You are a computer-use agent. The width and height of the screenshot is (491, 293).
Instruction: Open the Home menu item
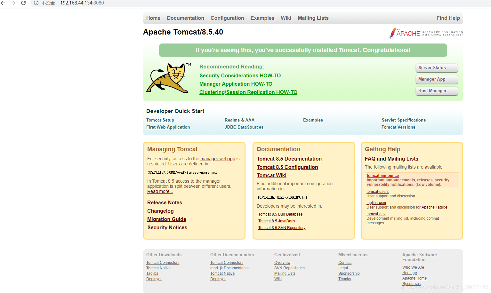(x=153, y=18)
